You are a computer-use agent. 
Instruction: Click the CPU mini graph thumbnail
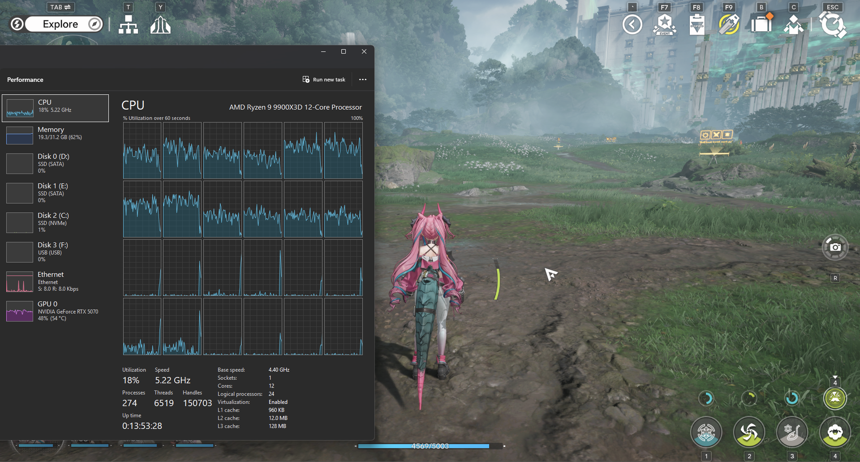[20, 108]
